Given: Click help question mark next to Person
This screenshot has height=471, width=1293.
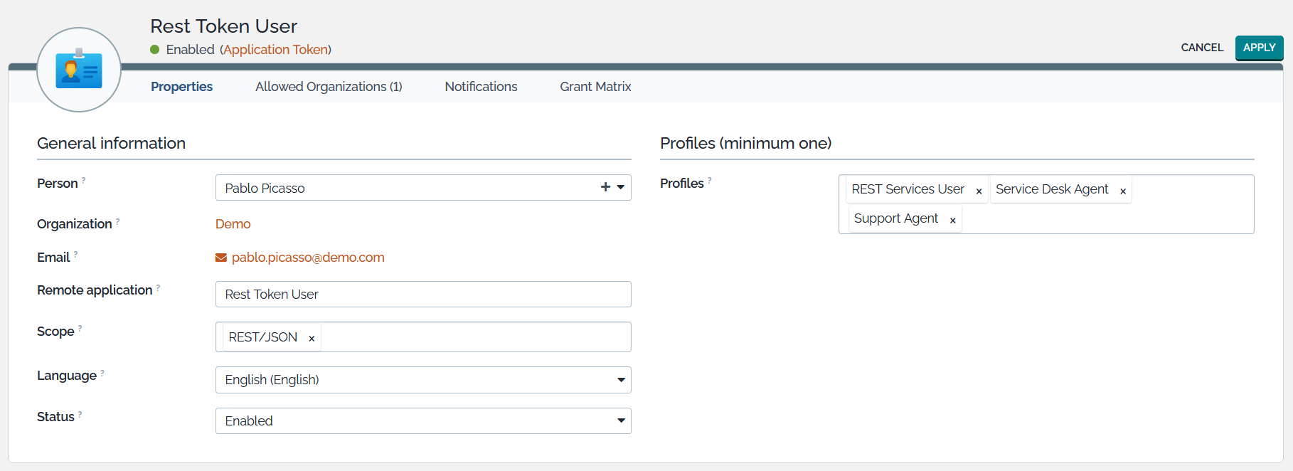Looking at the screenshot, I should tap(83, 181).
